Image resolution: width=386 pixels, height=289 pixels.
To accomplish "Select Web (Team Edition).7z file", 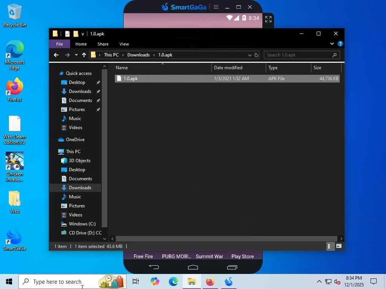I will tap(15, 130).
